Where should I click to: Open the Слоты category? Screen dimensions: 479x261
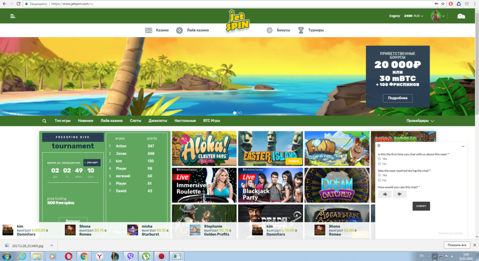click(x=136, y=121)
